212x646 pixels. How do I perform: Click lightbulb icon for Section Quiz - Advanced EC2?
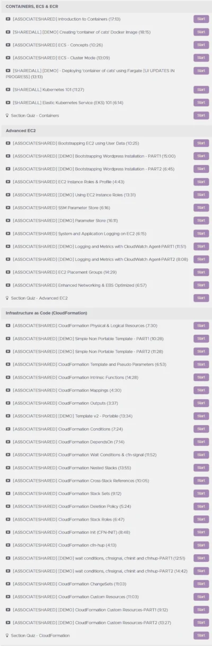coord(7,298)
